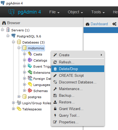
Task: Choose Backup... in context menu
Action: tap(78, 95)
